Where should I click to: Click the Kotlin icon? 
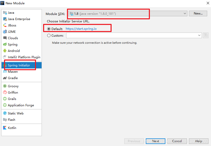pyautogui.click(x=5, y=128)
